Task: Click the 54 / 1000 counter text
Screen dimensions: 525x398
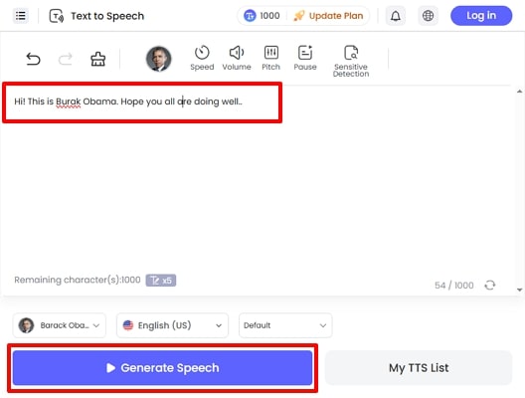Action: tap(454, 286)
